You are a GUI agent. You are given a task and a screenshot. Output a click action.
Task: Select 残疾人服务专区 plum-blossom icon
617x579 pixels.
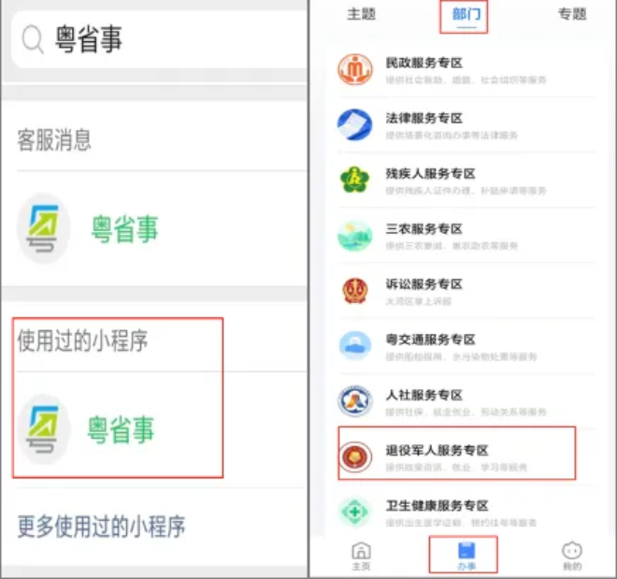[355, 180]
